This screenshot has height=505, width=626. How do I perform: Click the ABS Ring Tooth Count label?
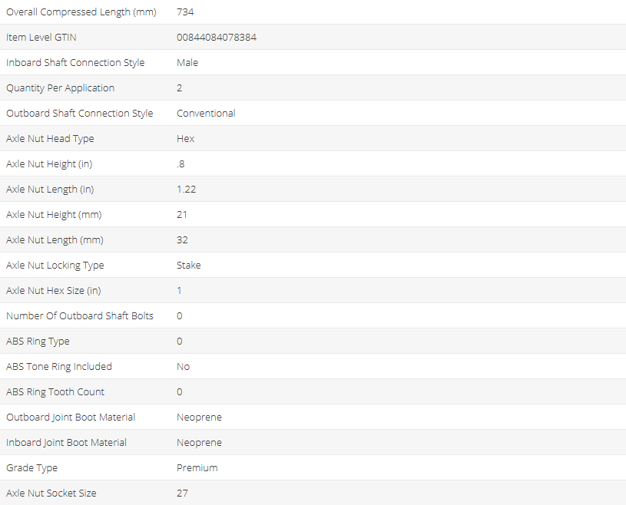tap(55, 392)
